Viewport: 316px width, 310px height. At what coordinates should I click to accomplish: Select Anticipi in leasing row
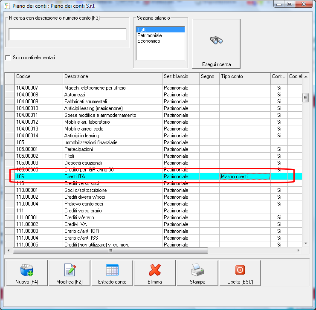pos(154,136)
